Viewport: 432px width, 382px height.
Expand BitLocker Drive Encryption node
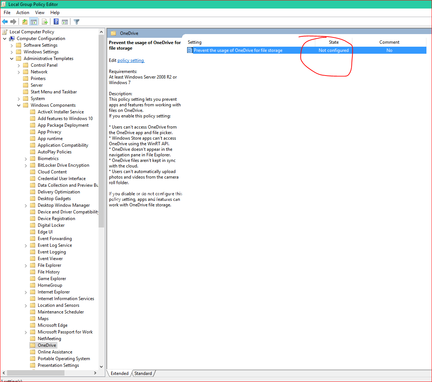26,165
